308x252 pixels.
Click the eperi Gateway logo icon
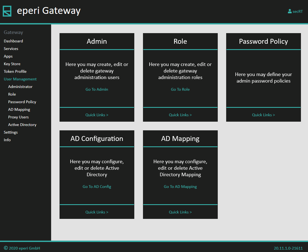pyautogui.click(x=7, y=11)
